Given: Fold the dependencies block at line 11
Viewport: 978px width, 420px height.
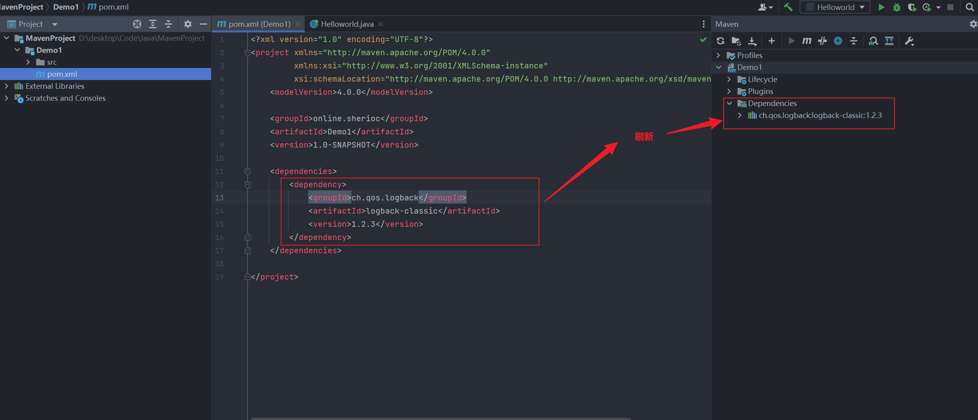Looking at the screenshot, I should [248, 172].
